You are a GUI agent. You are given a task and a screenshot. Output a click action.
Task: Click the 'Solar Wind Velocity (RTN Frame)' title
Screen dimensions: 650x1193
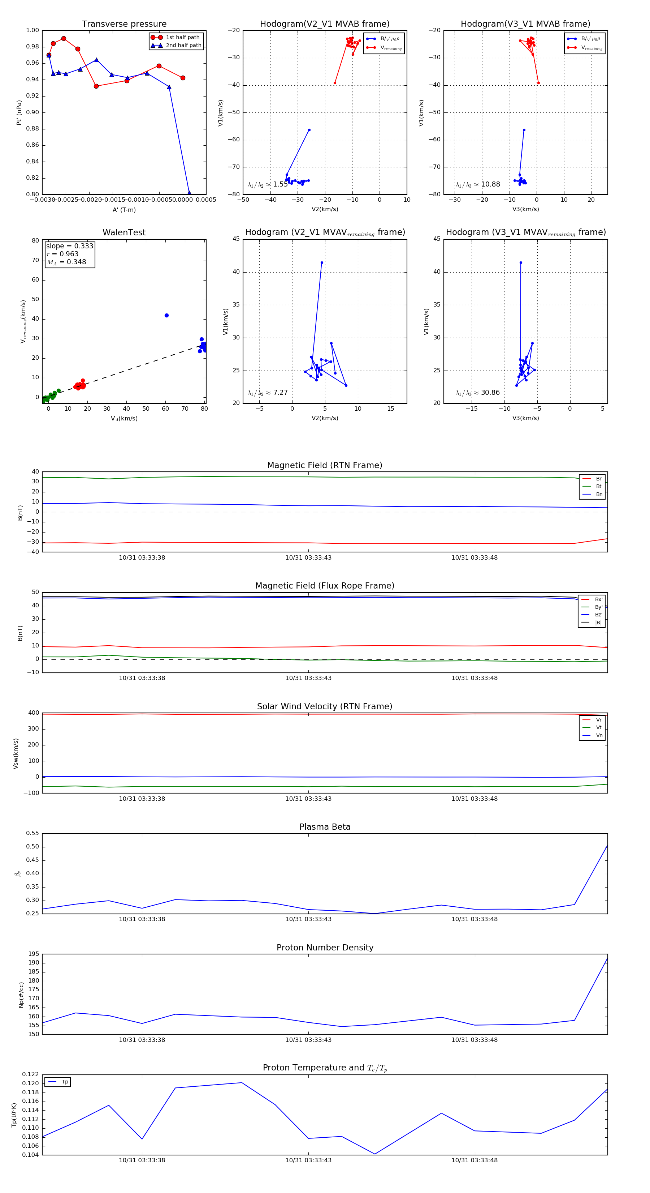(x=325, y=706)
